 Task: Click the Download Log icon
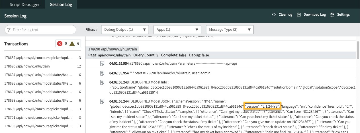click(x=299, y=15)
